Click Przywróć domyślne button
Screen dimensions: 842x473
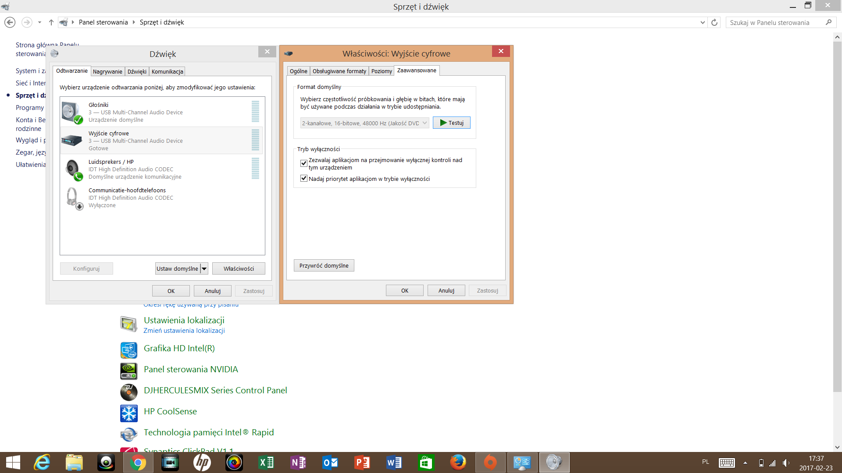pos(324,265)
